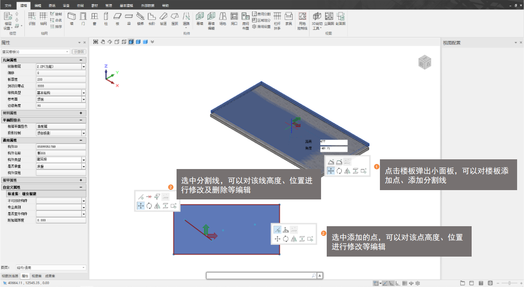Select the 墙 (wall) tool
524x287 pixels.
pos(71,19)
